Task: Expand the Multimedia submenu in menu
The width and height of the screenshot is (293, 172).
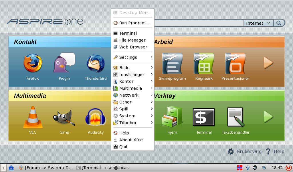Action: tap(133, 88)
